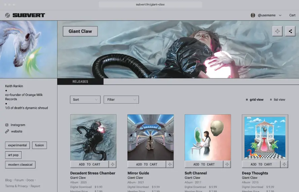Viewport: 299px width, 192px height.
Task: Open the Forum footer link
Action: click(19, 180)
